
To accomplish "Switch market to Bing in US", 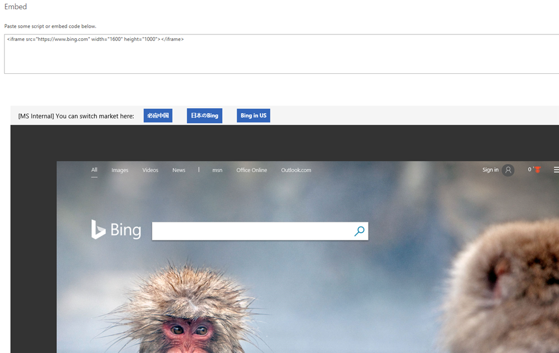I will [253, 116].
